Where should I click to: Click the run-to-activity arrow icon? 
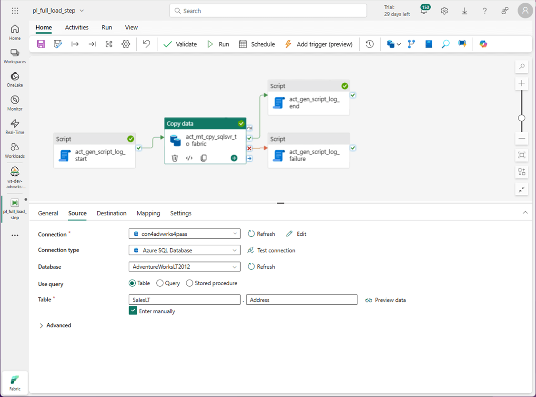pyautogui.click(x=92, y=44)
